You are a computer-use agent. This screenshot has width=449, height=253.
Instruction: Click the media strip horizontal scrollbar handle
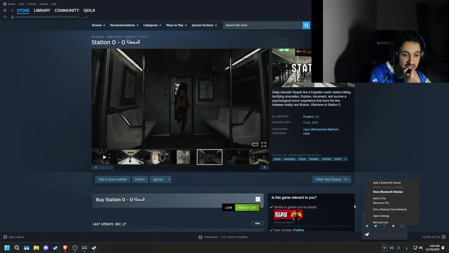(107, 168)
